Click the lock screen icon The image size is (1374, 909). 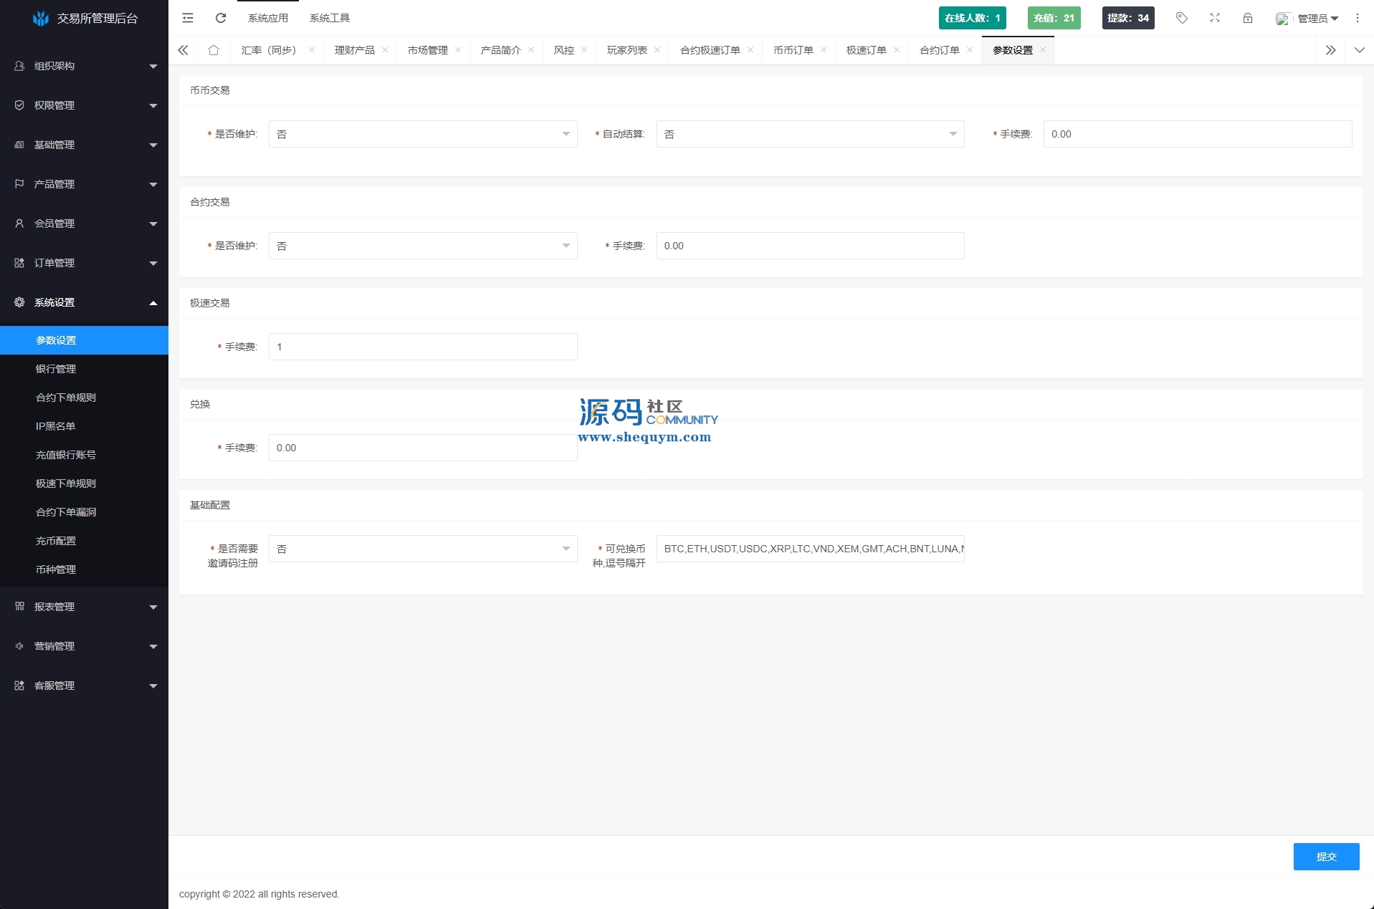coord(1248,18)
